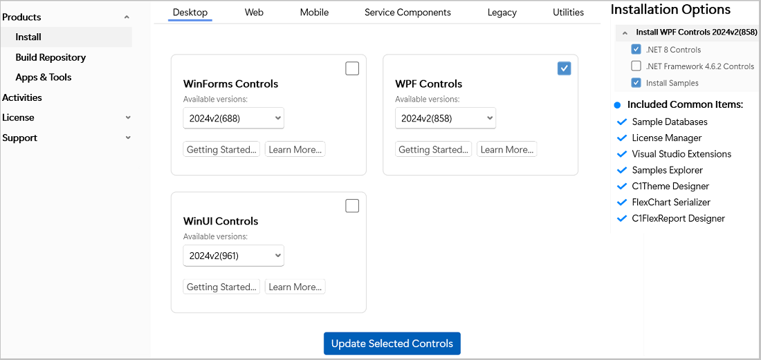Switch to the Mobile tab
Image resolution: width=761 pixels, height=360 pixels.
point(314,12)
